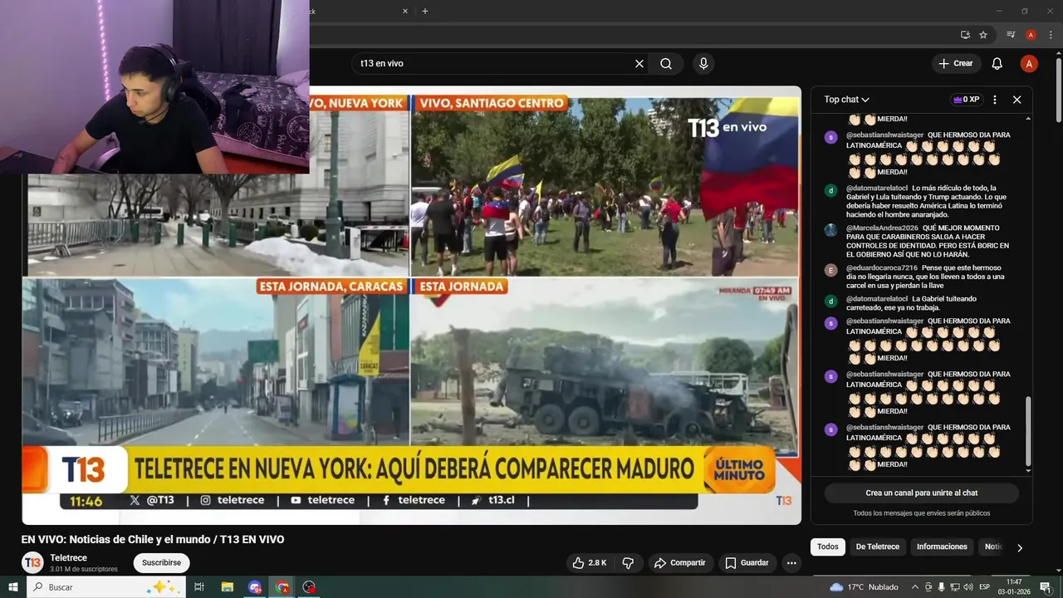
Task: Click the magnifier search button
Action: (666, 63)
